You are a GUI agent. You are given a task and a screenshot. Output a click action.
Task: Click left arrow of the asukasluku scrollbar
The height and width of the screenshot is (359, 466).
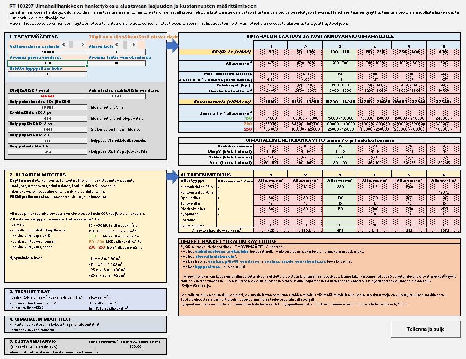tap(64, 45)
